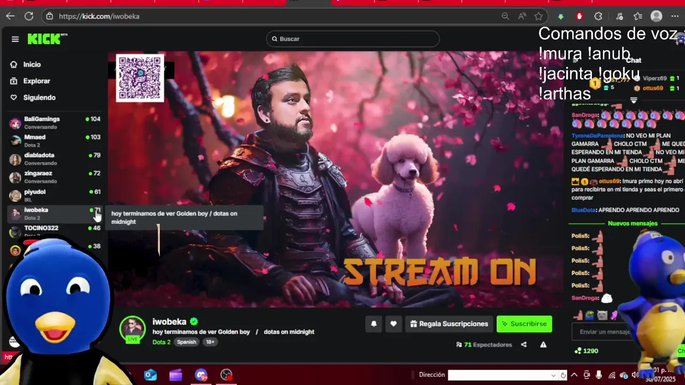Click the QR code on the stream

click(140, 78)
